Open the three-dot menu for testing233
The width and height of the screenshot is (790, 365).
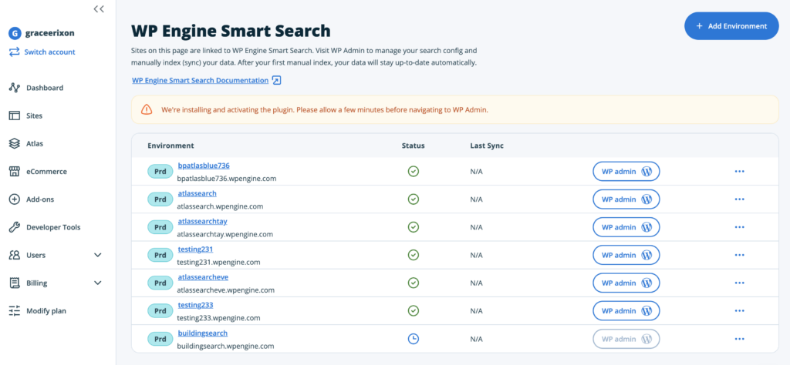[x=739, y=310]
